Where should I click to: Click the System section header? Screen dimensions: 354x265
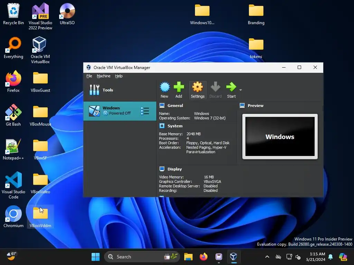coord(175,126)
